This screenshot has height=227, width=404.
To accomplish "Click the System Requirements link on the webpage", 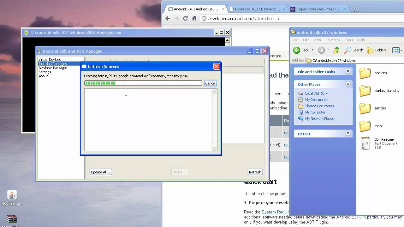I will click(275, 212).
